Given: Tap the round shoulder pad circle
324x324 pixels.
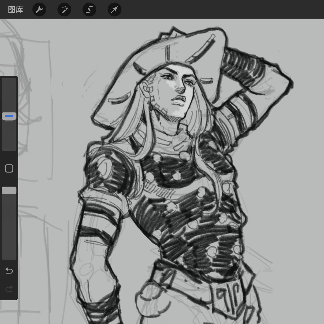Looking at the screenshot, I should point(104,167).
